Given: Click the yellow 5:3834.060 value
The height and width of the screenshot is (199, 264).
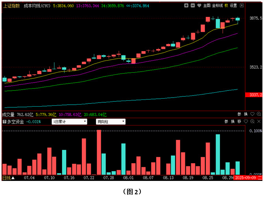Looking at the screenshot, I should click(x=63, y=6).
